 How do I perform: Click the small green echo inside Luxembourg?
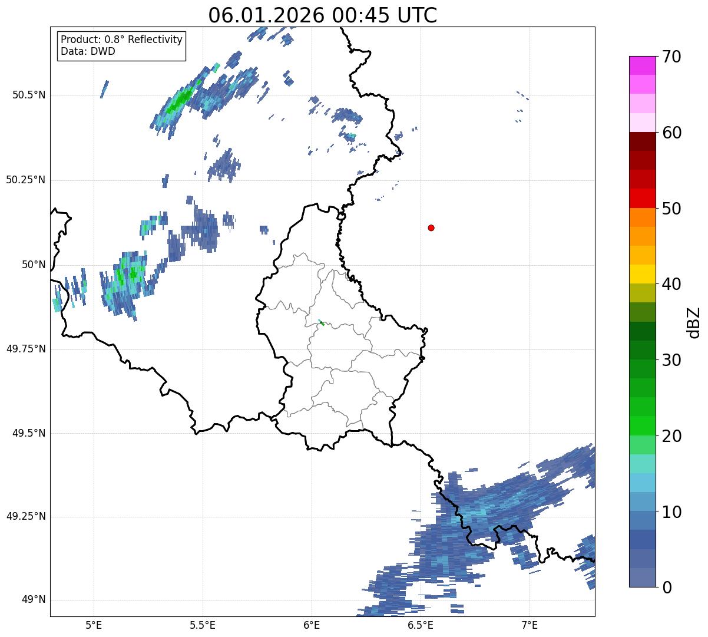point(322,322)
